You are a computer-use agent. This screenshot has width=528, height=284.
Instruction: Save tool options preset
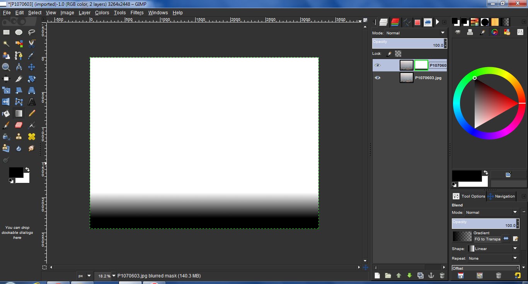click(461, 276)
